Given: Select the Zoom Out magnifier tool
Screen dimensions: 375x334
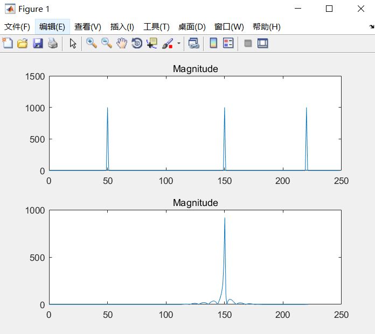Looking at the screenshot, I should (107, 43).
